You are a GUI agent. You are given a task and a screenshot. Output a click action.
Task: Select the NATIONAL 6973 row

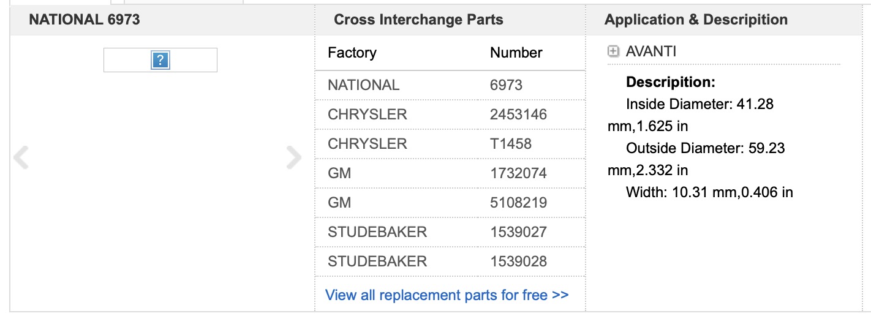pyautogui.click(x=450, y=85)
